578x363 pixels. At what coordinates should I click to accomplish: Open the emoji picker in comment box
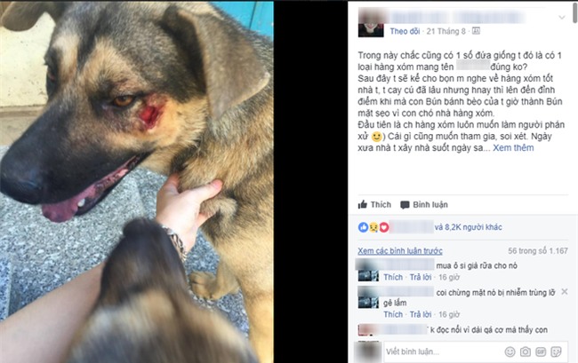point(510,352)
